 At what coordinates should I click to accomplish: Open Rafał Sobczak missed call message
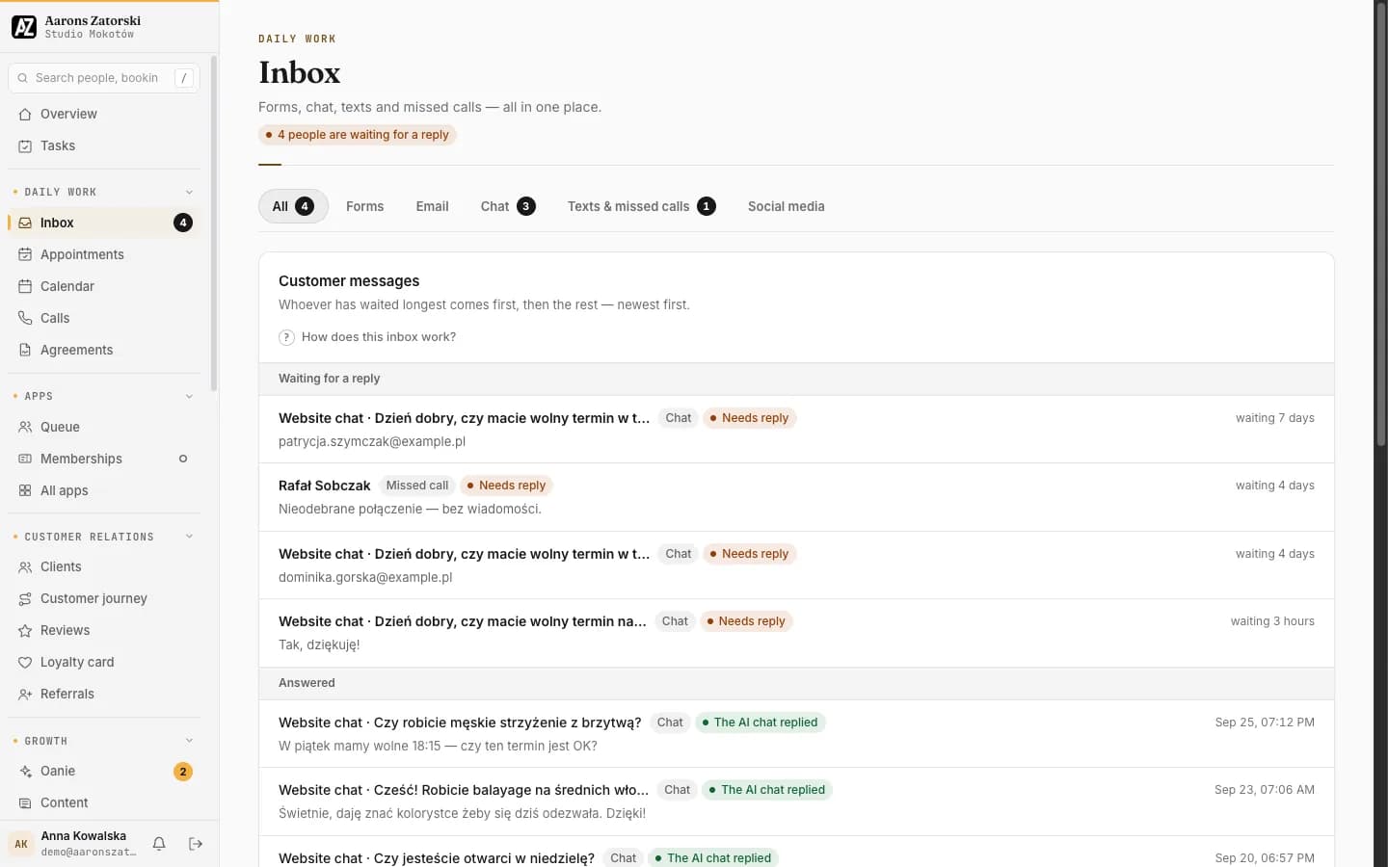pos(796,497)
